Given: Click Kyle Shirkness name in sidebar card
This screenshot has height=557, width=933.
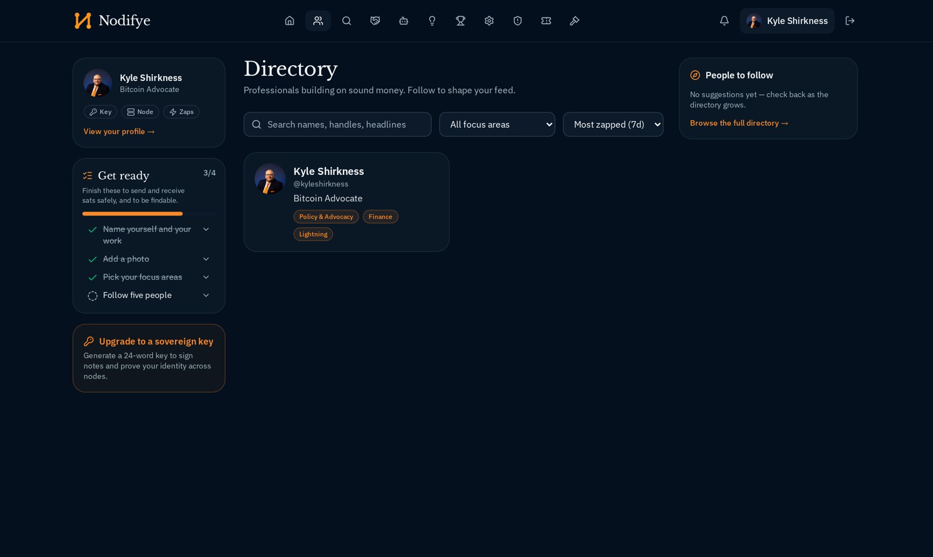Looking at the screenshot, I should [151, 78].
